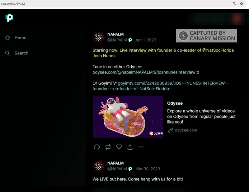The image size is (249, 192).
Task: Open NAPALM avatar on the Apr 1, 2023 post
Action: pyautogui.click(x=98, y=37)
